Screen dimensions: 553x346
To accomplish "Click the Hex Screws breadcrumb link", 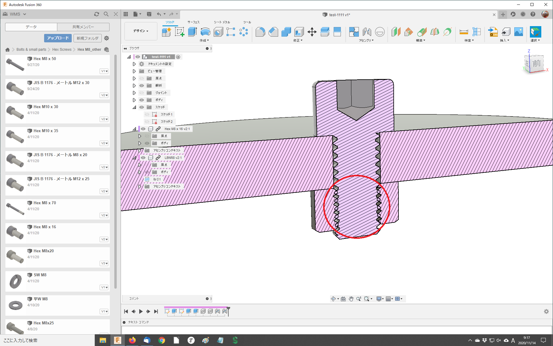I will pos(62,50).
